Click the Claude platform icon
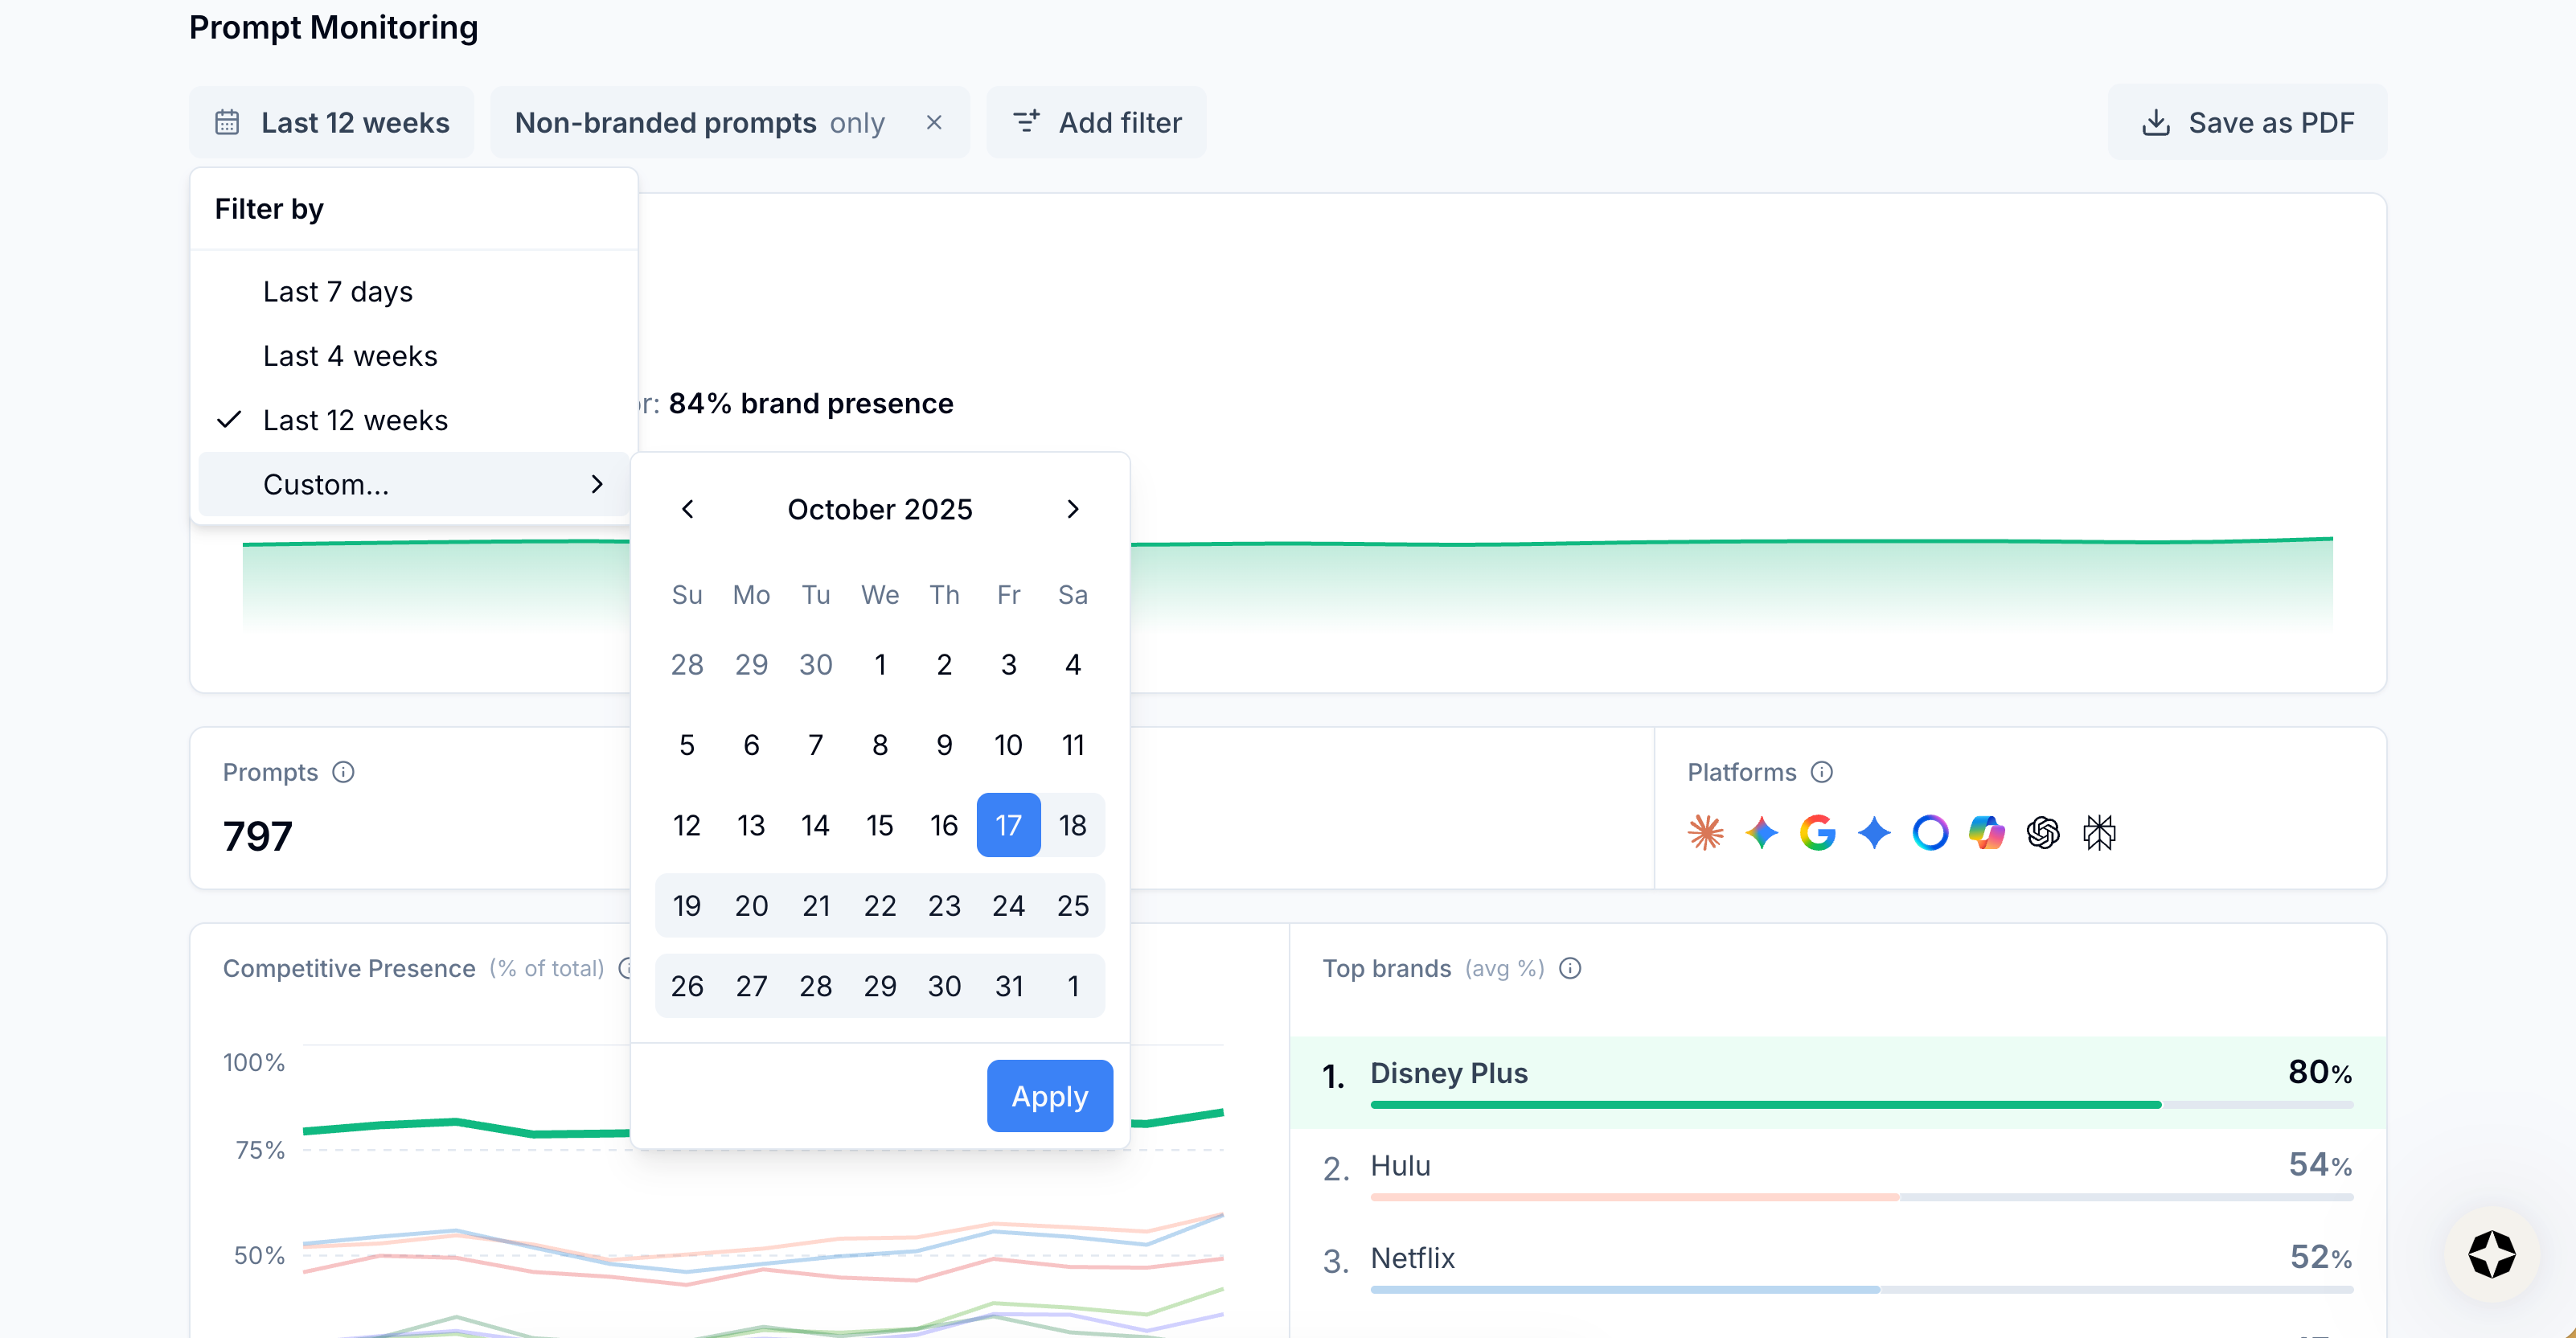This screenshot has height=1338, width=2576. 1706,832
